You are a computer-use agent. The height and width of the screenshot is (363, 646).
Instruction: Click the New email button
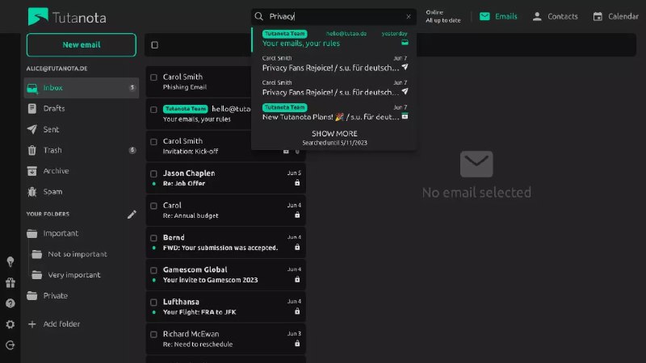[82, 45]
